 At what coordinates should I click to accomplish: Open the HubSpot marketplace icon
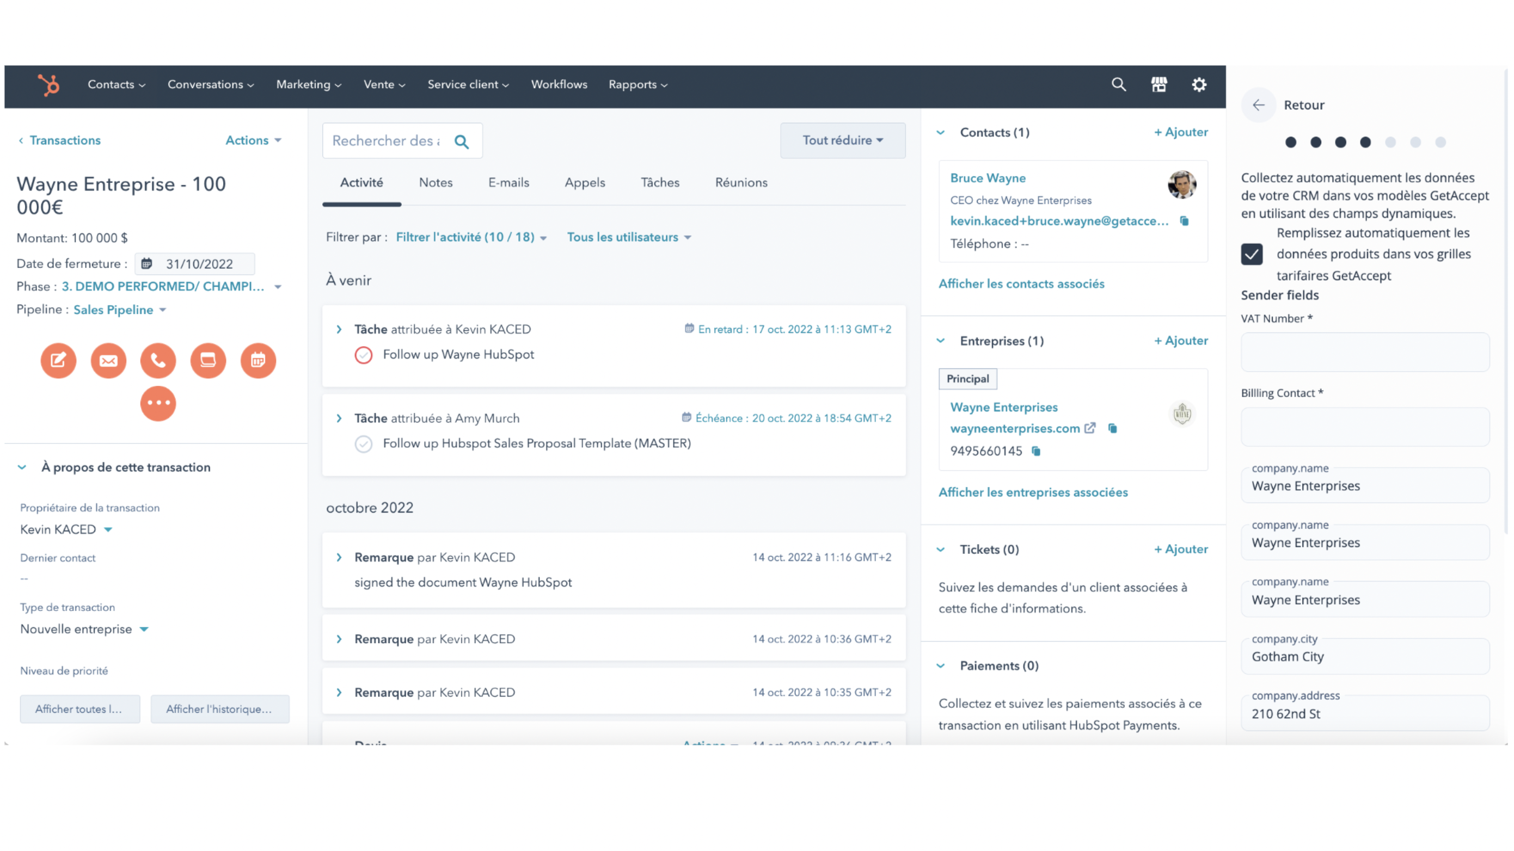(x=1159, y=84)
